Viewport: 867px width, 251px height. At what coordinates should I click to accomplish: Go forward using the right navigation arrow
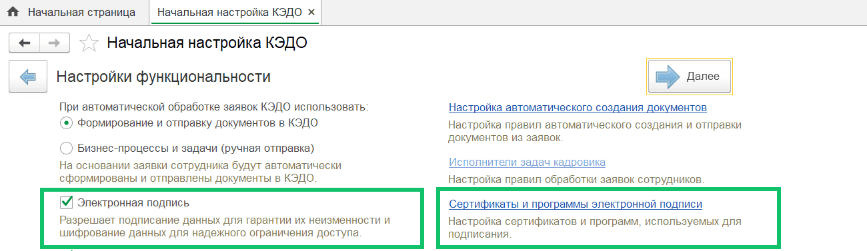[x=55, y=43]
